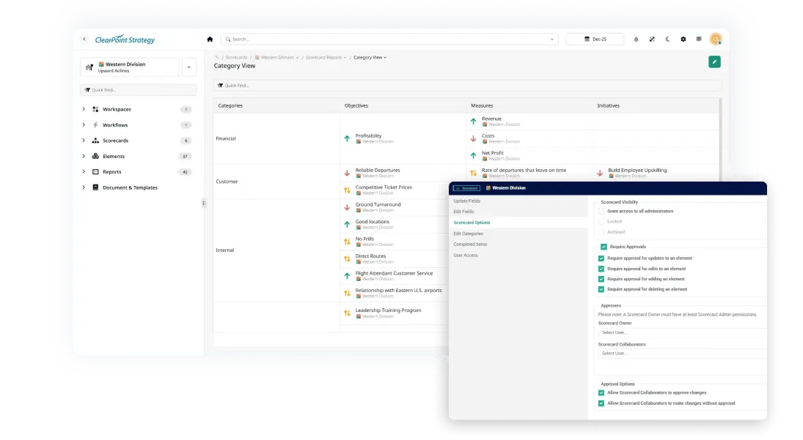Uncheck Require Approvals checkbox

click(x=604, y=247)
